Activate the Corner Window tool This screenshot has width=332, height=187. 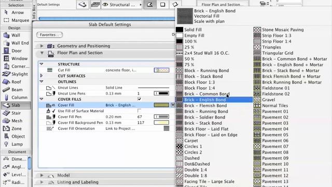coord(16,66)
